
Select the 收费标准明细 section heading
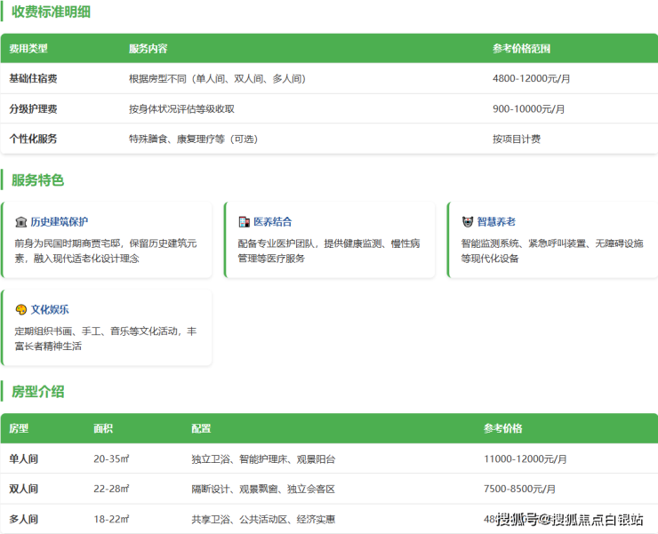[51, 12]
